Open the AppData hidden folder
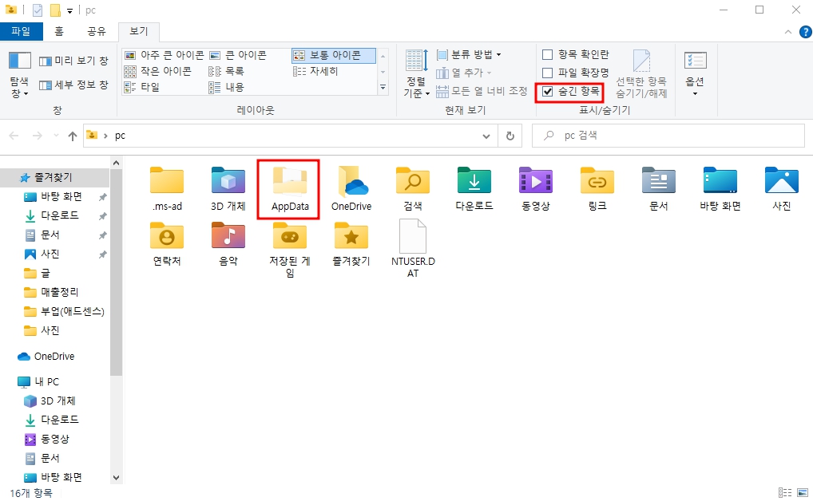Image resolution: width=813 pixels, height=501 pixels. coord(290,188)
